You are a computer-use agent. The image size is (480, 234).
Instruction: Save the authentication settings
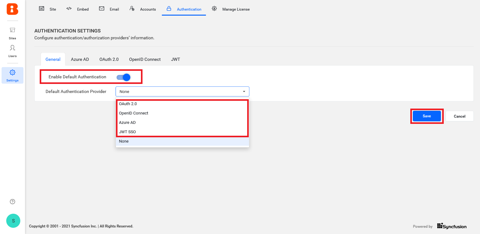427,116
